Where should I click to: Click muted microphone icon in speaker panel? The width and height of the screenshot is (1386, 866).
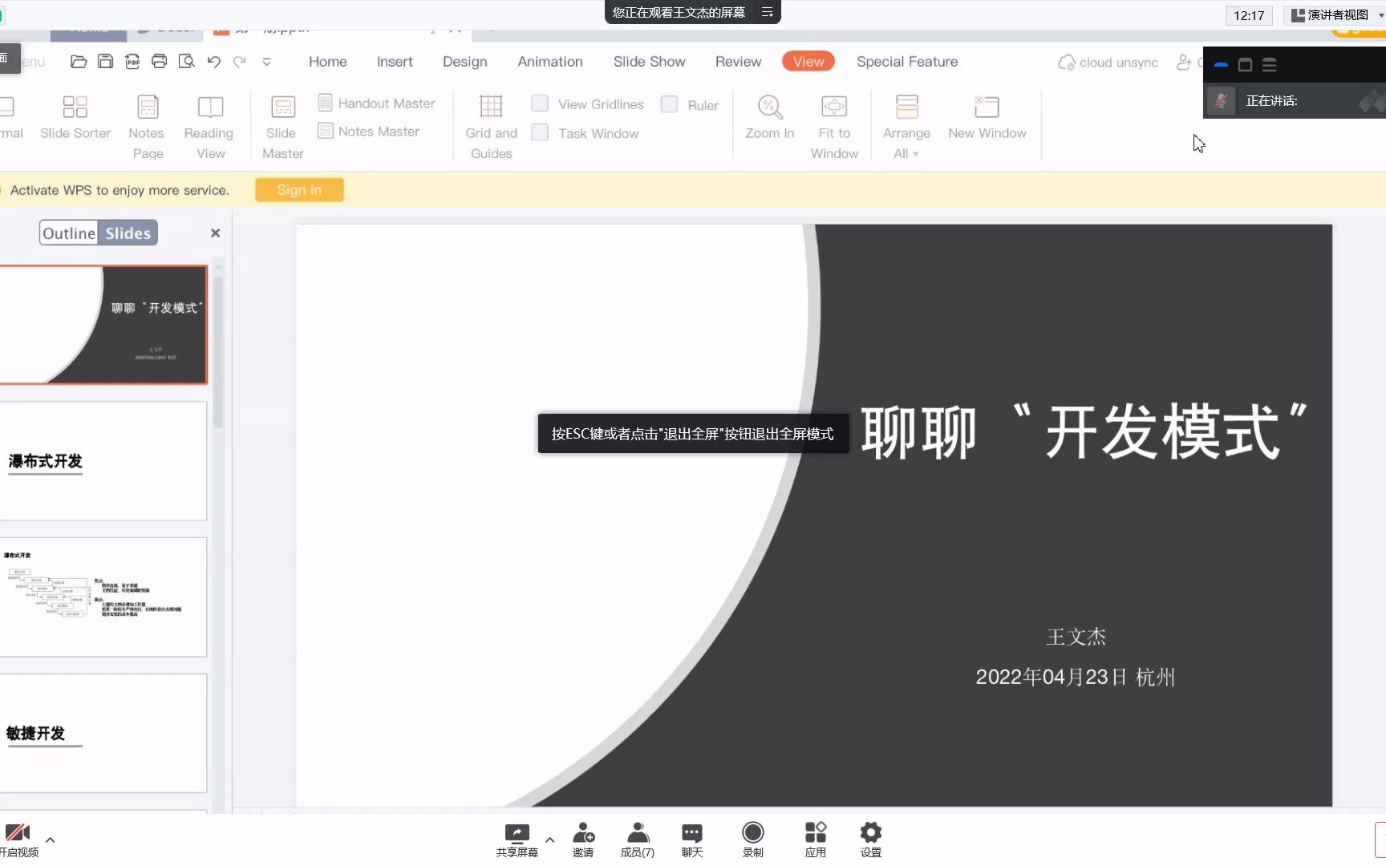point(1221,101)
